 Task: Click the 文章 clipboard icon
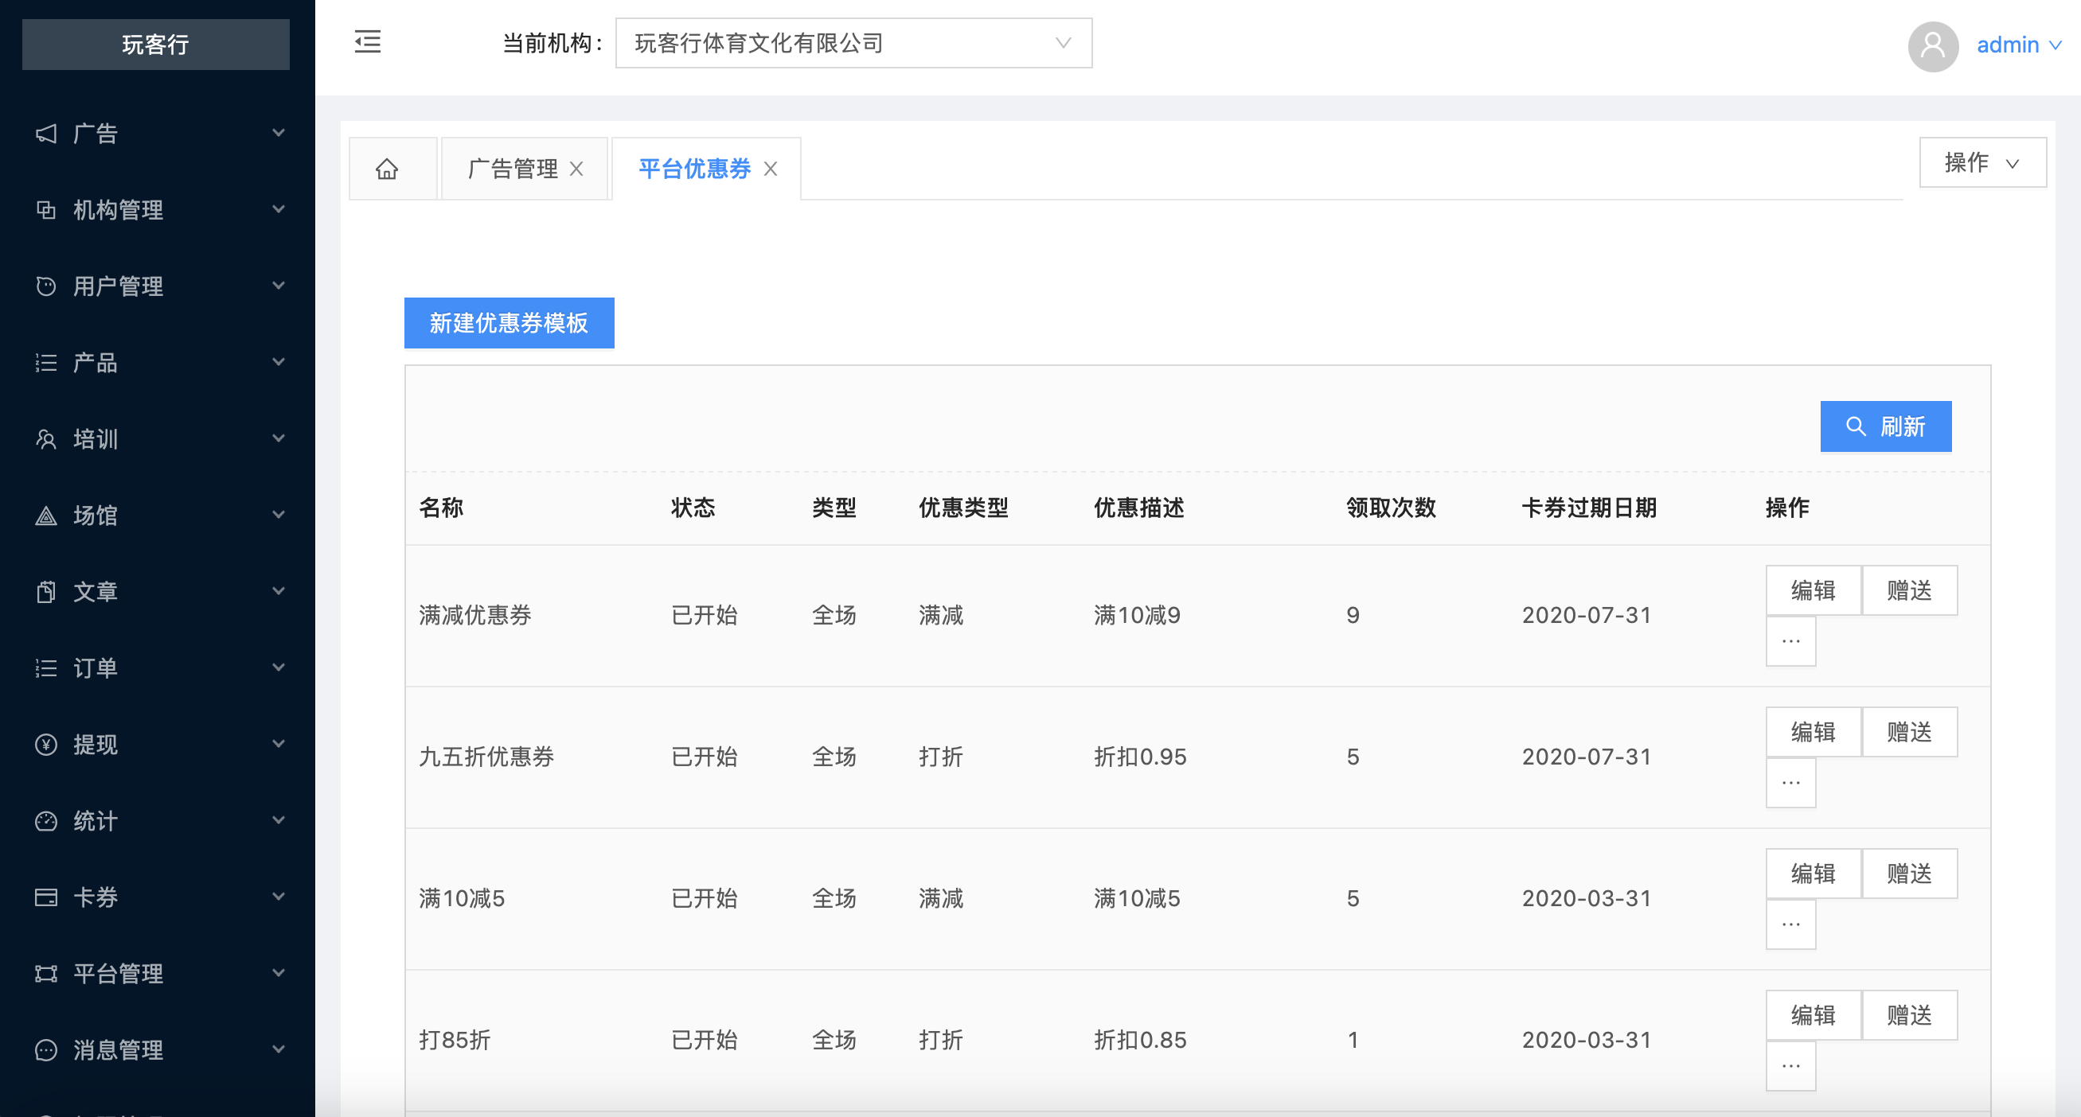46,592
